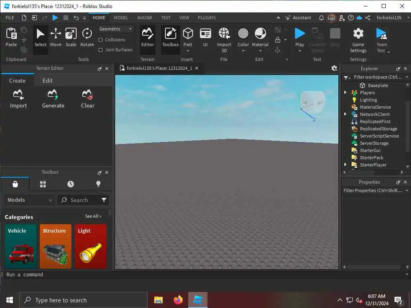The image size is (411, 308).
Task: Open the Vehicle category card
Action: (20, 246)
